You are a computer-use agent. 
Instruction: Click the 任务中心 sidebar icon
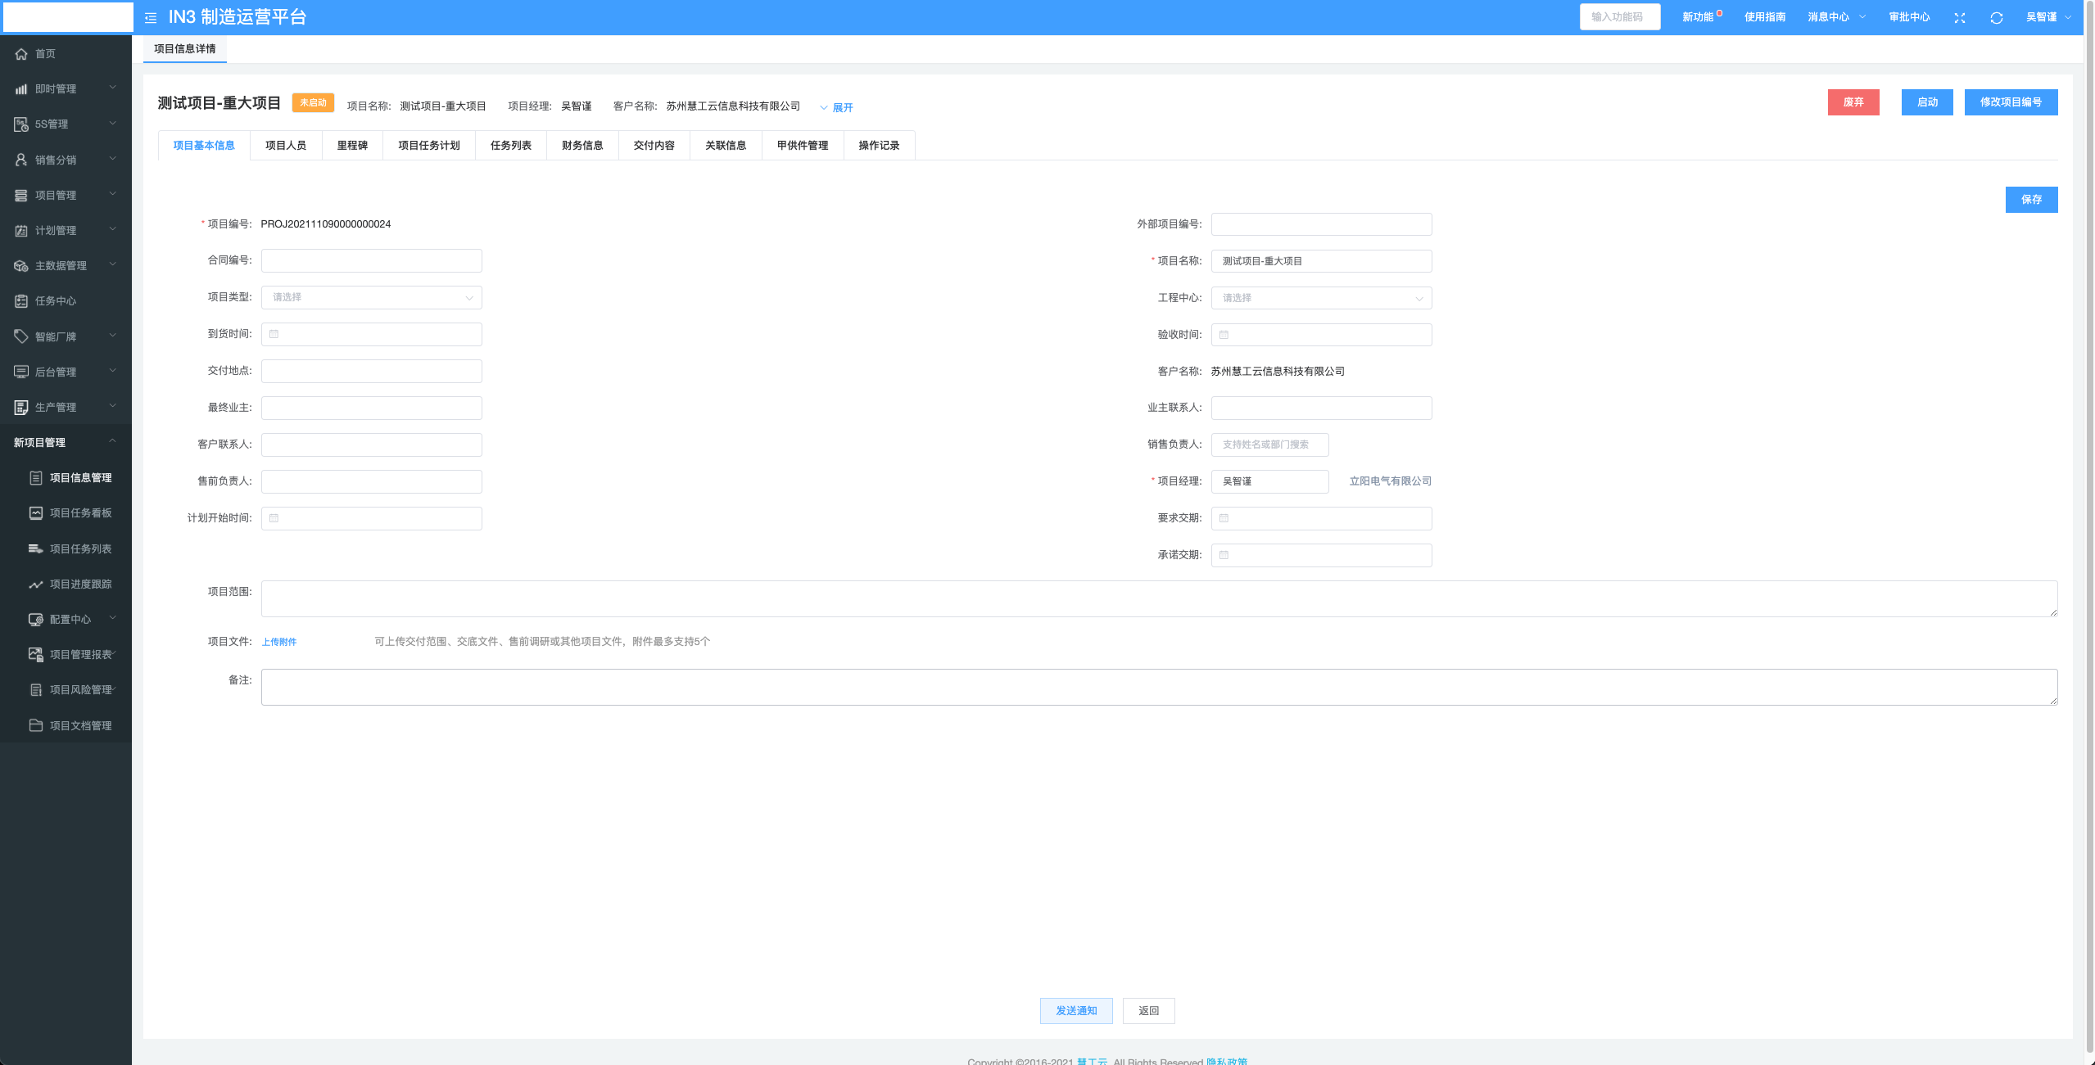(x=21, y=301)
